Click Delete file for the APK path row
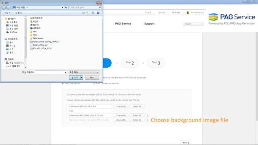 pyautogui.click(x=137, y=106)
